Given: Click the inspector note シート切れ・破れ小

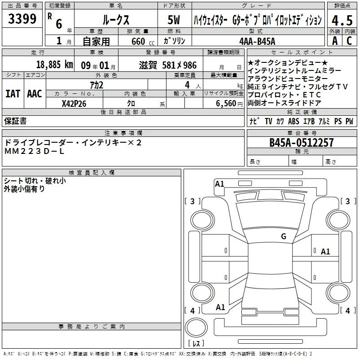Looking at the screenshot, I should [35, 181].
